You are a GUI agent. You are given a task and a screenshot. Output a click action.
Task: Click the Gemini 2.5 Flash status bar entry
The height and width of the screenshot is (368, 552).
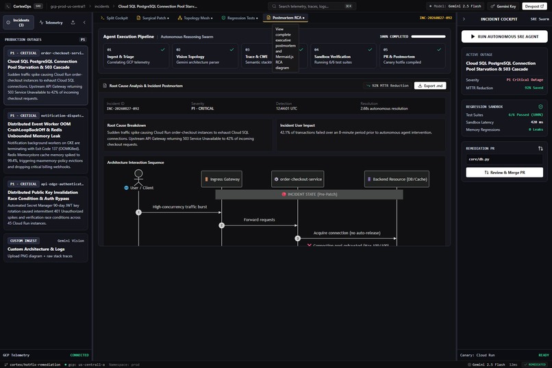[486, 365]
